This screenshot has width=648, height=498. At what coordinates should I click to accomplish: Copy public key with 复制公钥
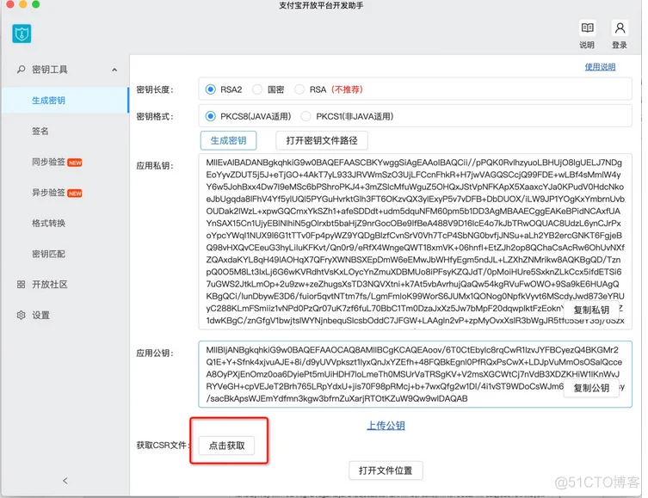pos(591,388)
